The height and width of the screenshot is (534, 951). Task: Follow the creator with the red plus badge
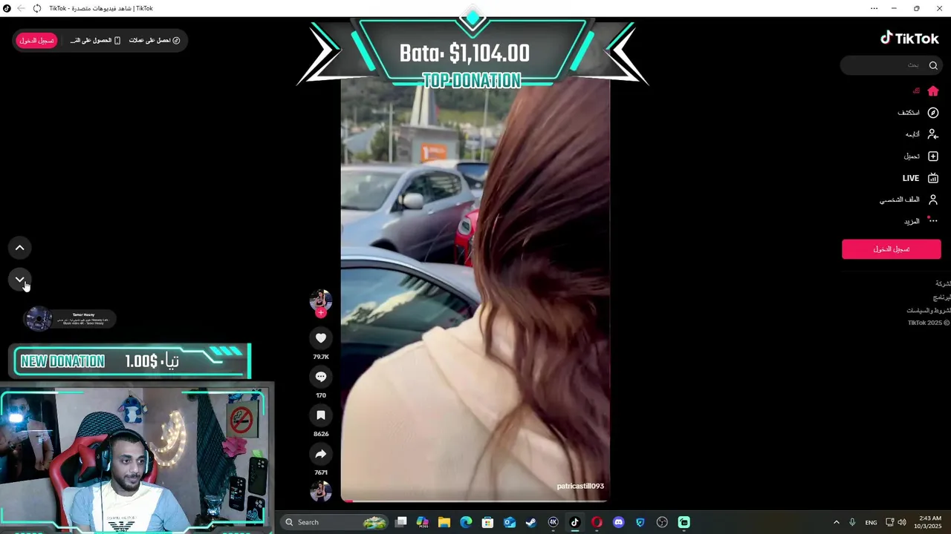tap(321, 313)
